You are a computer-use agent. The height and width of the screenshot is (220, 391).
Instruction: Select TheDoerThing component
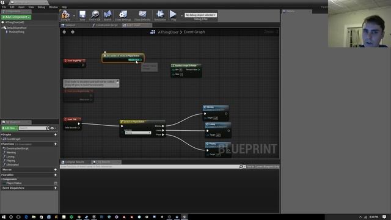tap(16, 32)
